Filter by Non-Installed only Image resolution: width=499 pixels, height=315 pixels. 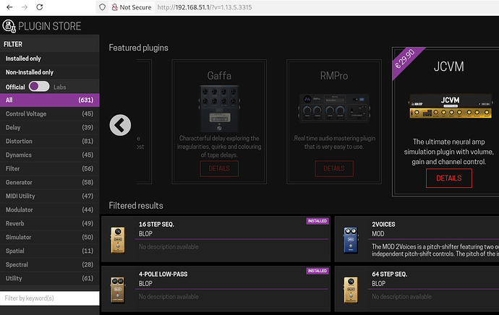point(30,72)
